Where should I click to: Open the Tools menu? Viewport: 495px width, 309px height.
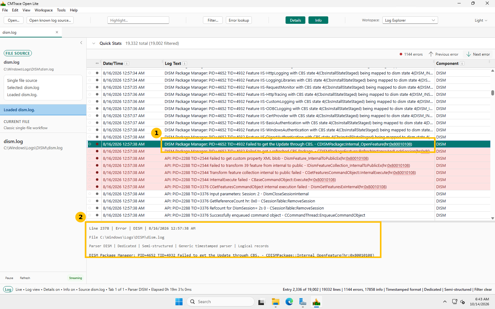tap(61, 10)
